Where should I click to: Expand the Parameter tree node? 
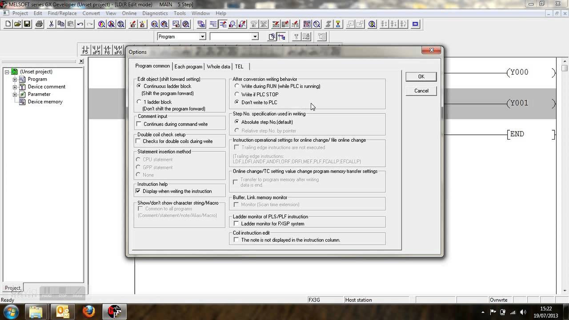point(15,94)
